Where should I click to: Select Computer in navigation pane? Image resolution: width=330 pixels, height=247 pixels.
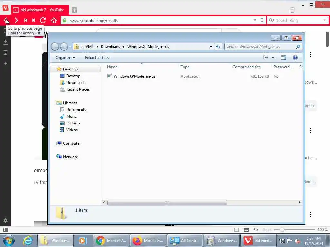tap(72, 143)
